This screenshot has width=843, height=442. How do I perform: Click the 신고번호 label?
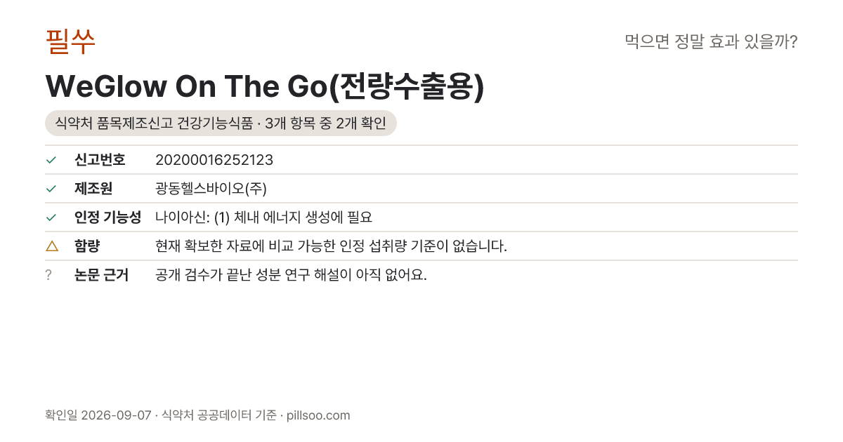(x=100, y=160)
